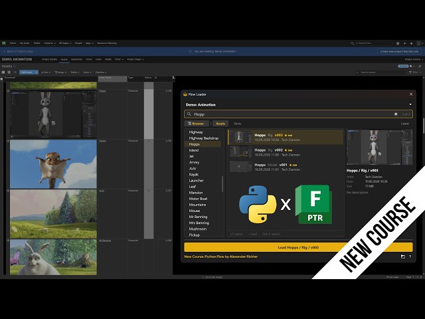Viewport: 425px width, 319px height.
Task: Select Hopps Rig v002 version row
Action: click(x=286, y=152)
